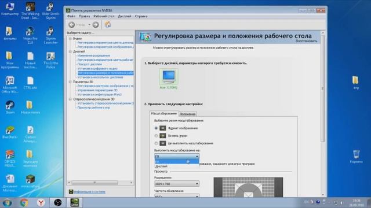Open Новая папка folder on desktop
This screenshot has height=208, width=371.
pyautogui.click(x=30, y=107)
